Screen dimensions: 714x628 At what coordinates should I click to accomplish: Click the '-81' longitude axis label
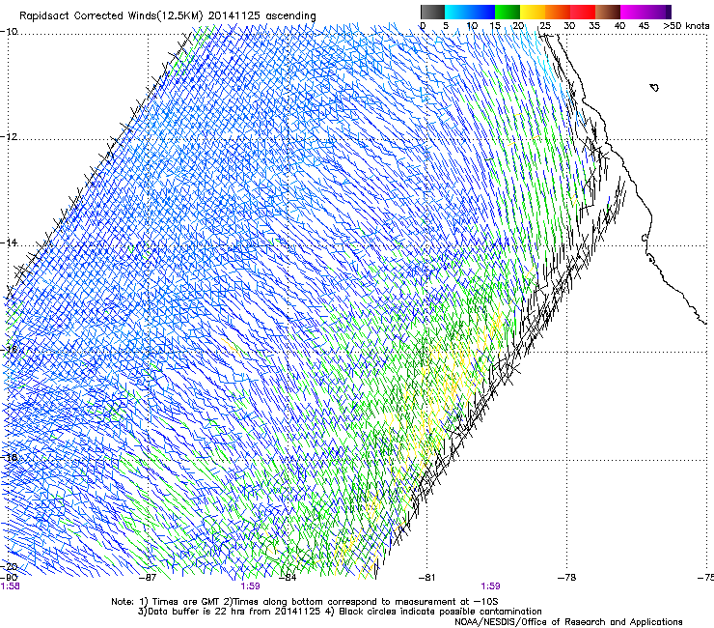427,578
